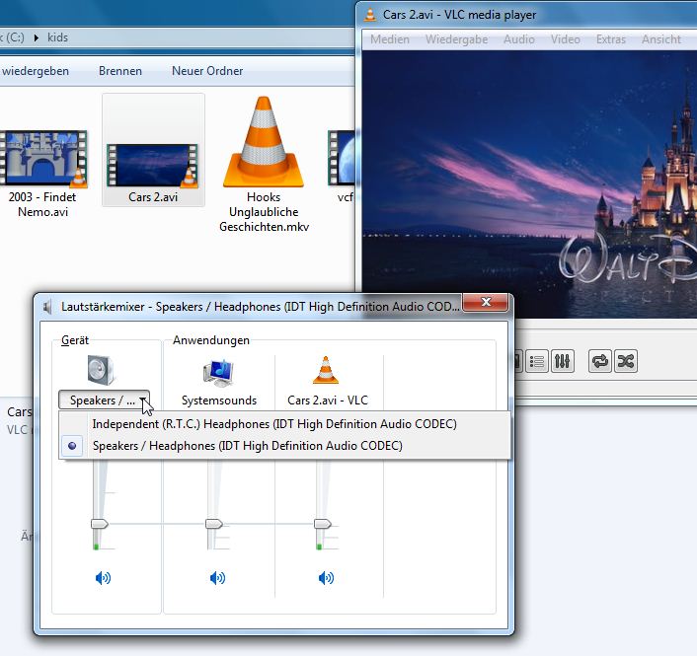Mute the Cars 2.avi VLC volume
This screenshot has height=656, width=697.
pyautogui.click(x=326, y=578)
